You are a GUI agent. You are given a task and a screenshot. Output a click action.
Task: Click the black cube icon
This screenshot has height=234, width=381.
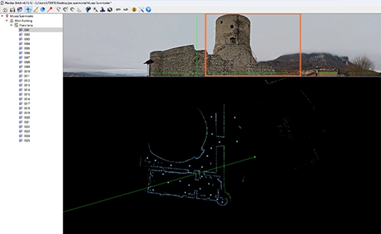click(110, 9)
